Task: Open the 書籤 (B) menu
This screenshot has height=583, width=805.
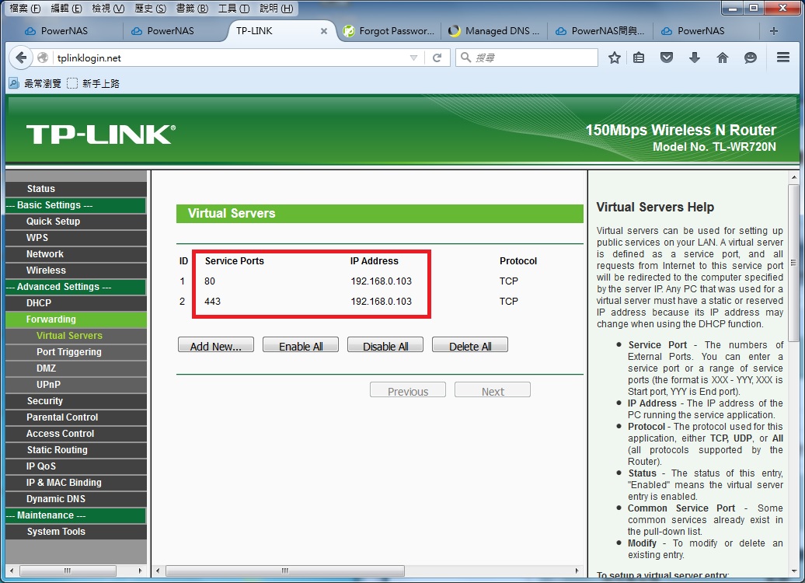Action: point(192,9)
